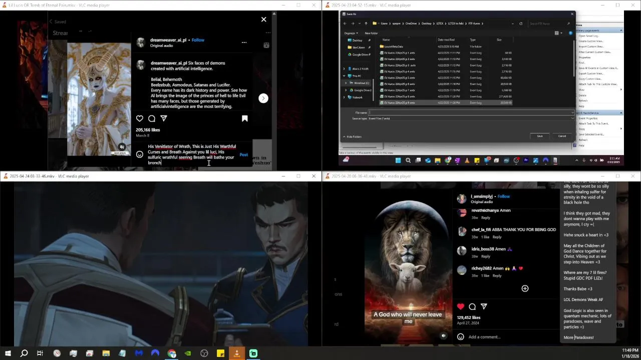Image resolution: width=641 pixels, height=360 pixels.
Task: Expand the Windows (C:) tree node
Action: [x=346, y=83]
